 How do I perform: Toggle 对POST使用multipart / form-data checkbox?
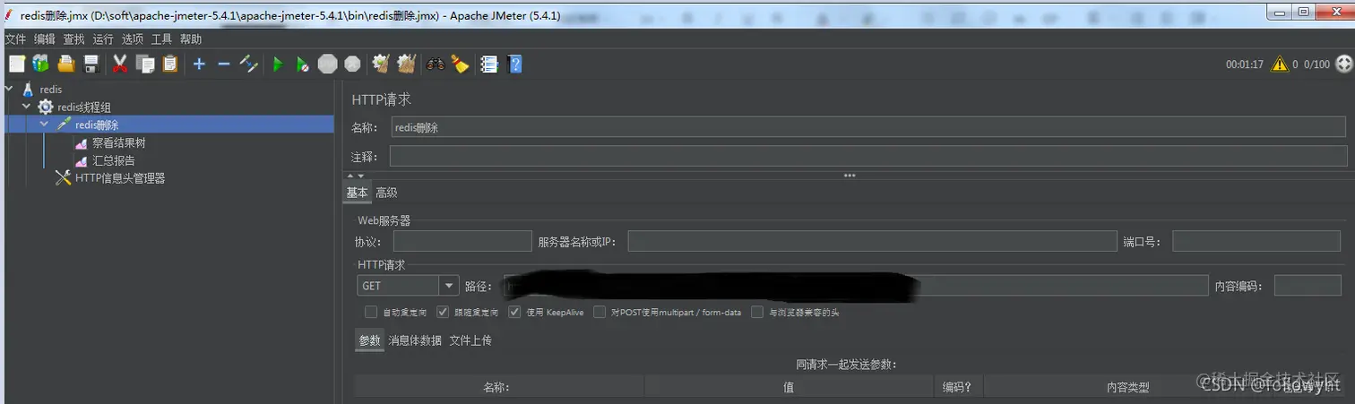[600, 313]
